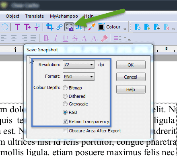Enable Obscure Area After Export
The width and height of the screenshot is (177, 156).
tap(65, 131)
